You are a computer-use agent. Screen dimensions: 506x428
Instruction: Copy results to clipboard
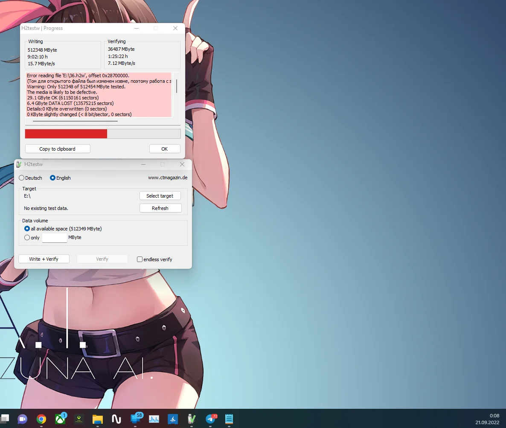click(58, 149)
